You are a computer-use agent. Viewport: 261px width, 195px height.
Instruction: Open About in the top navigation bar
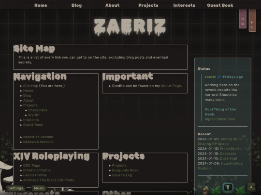pos(112,5)
